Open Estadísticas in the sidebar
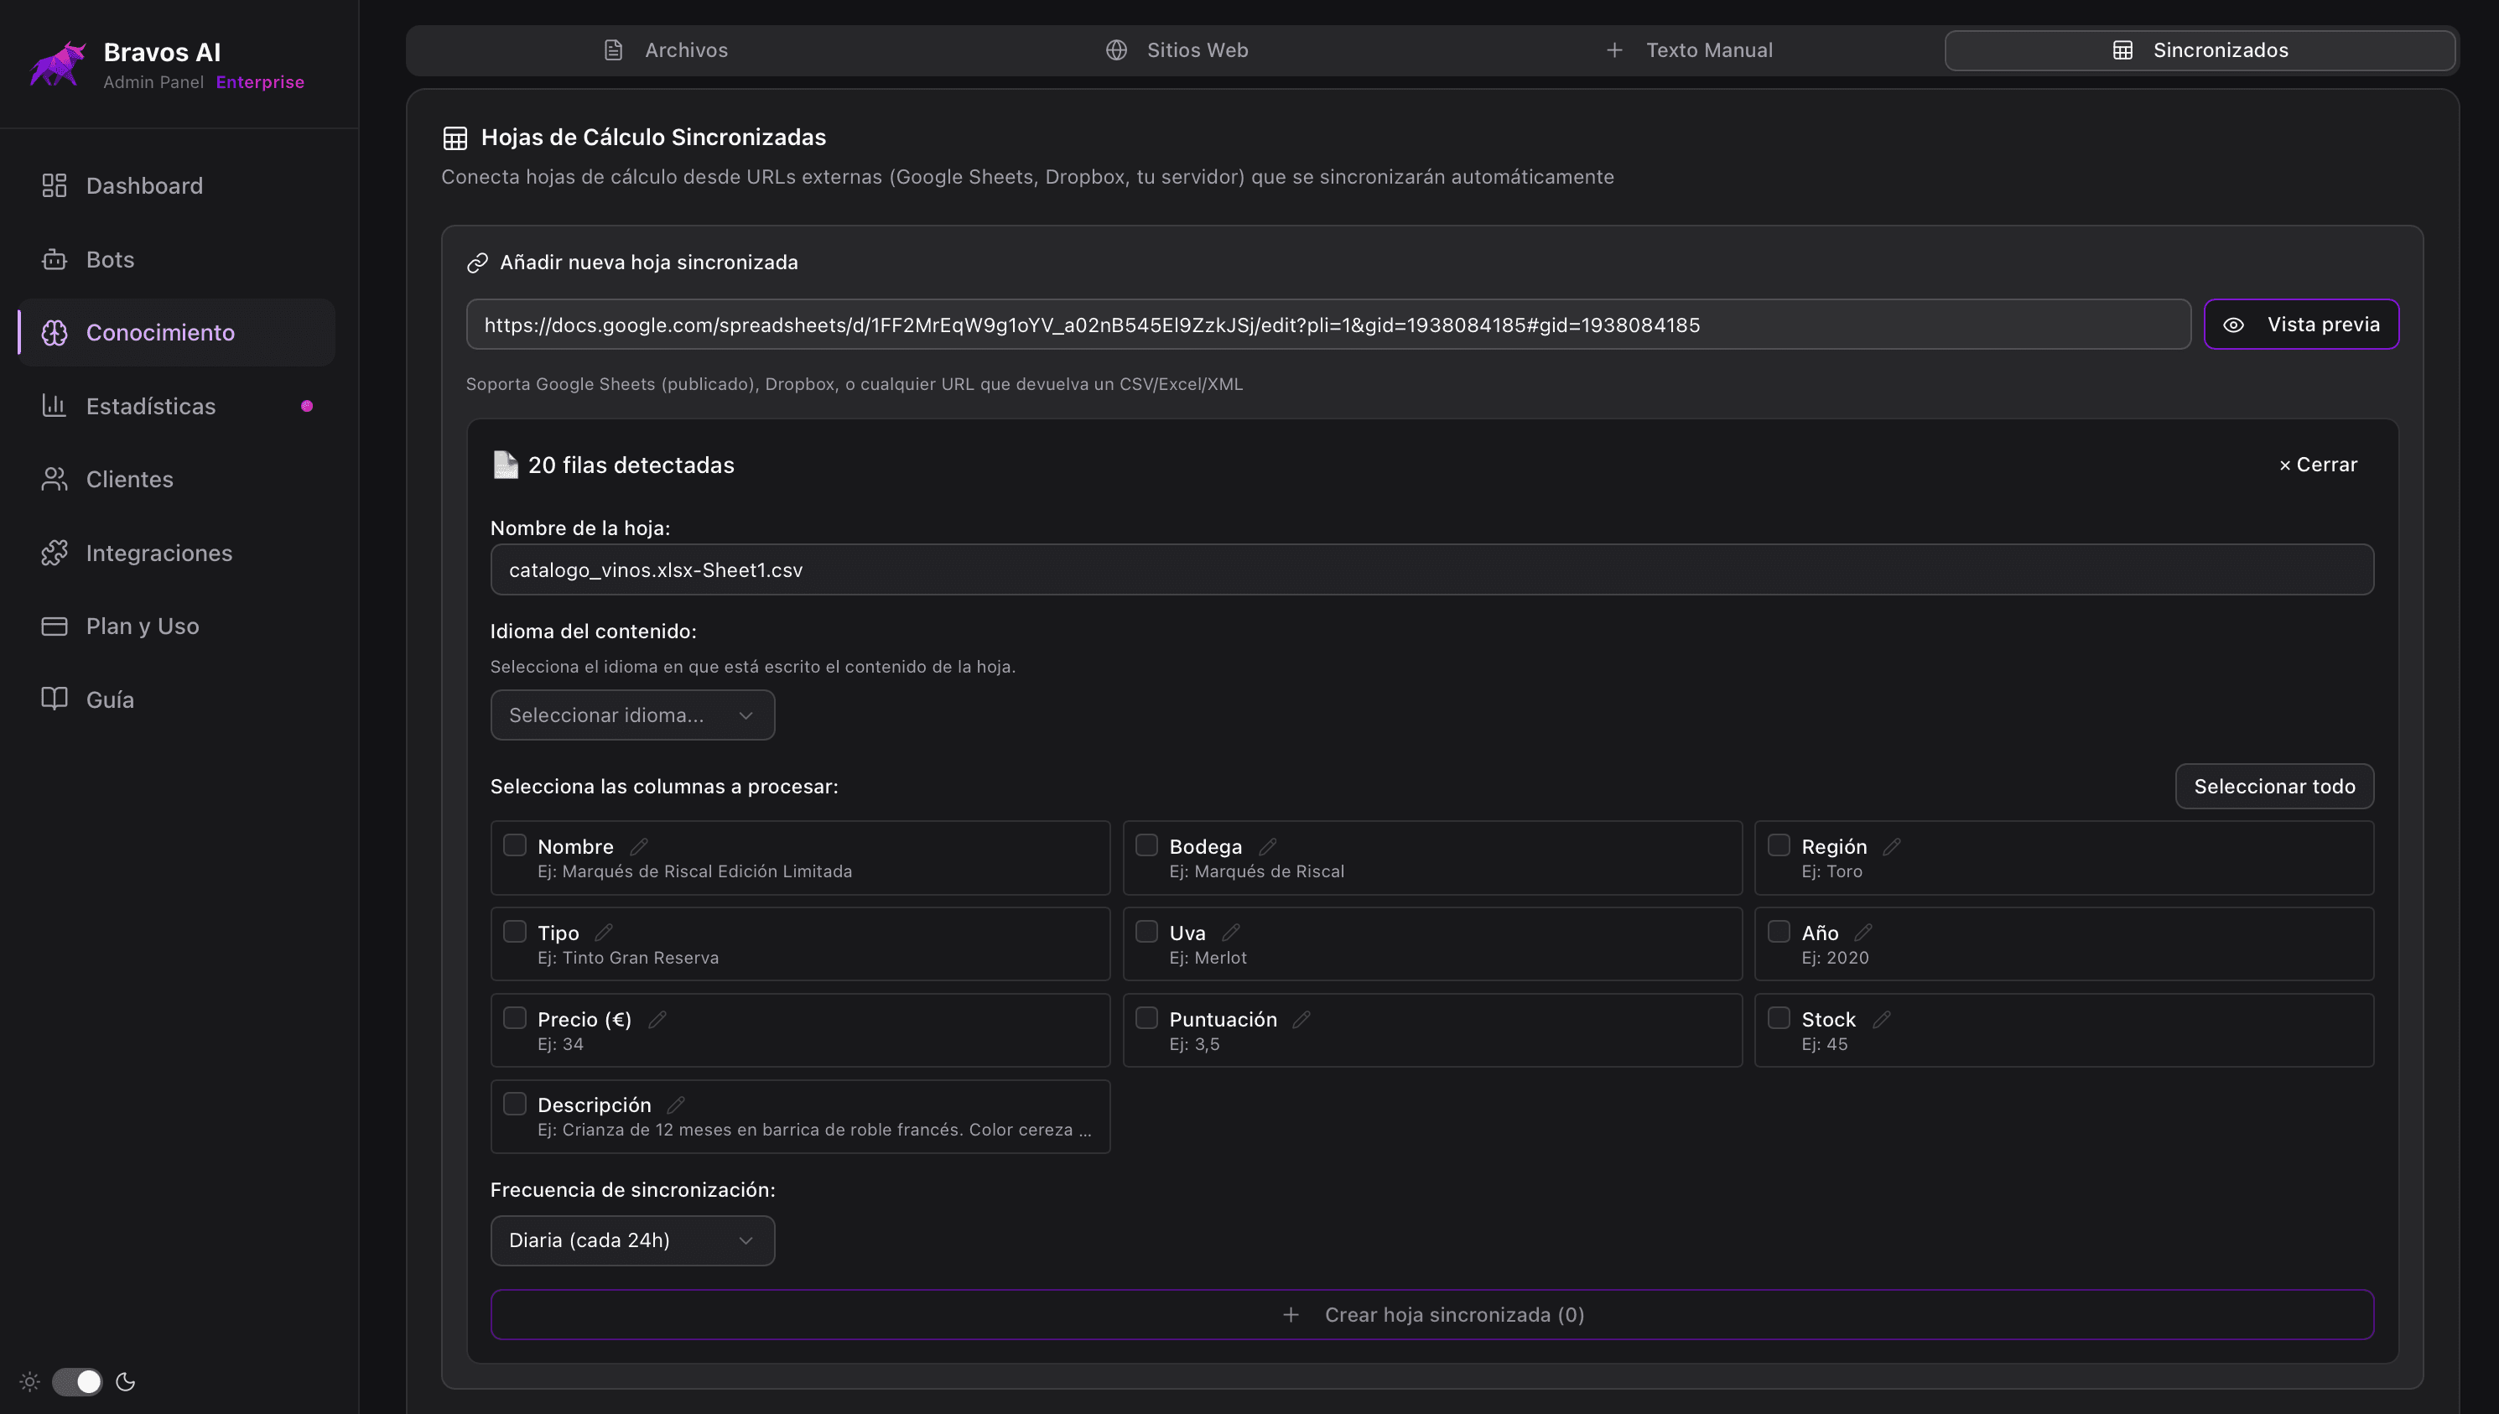The image size is (2499, 1414). pyautogui.click(x=177, y=406)
